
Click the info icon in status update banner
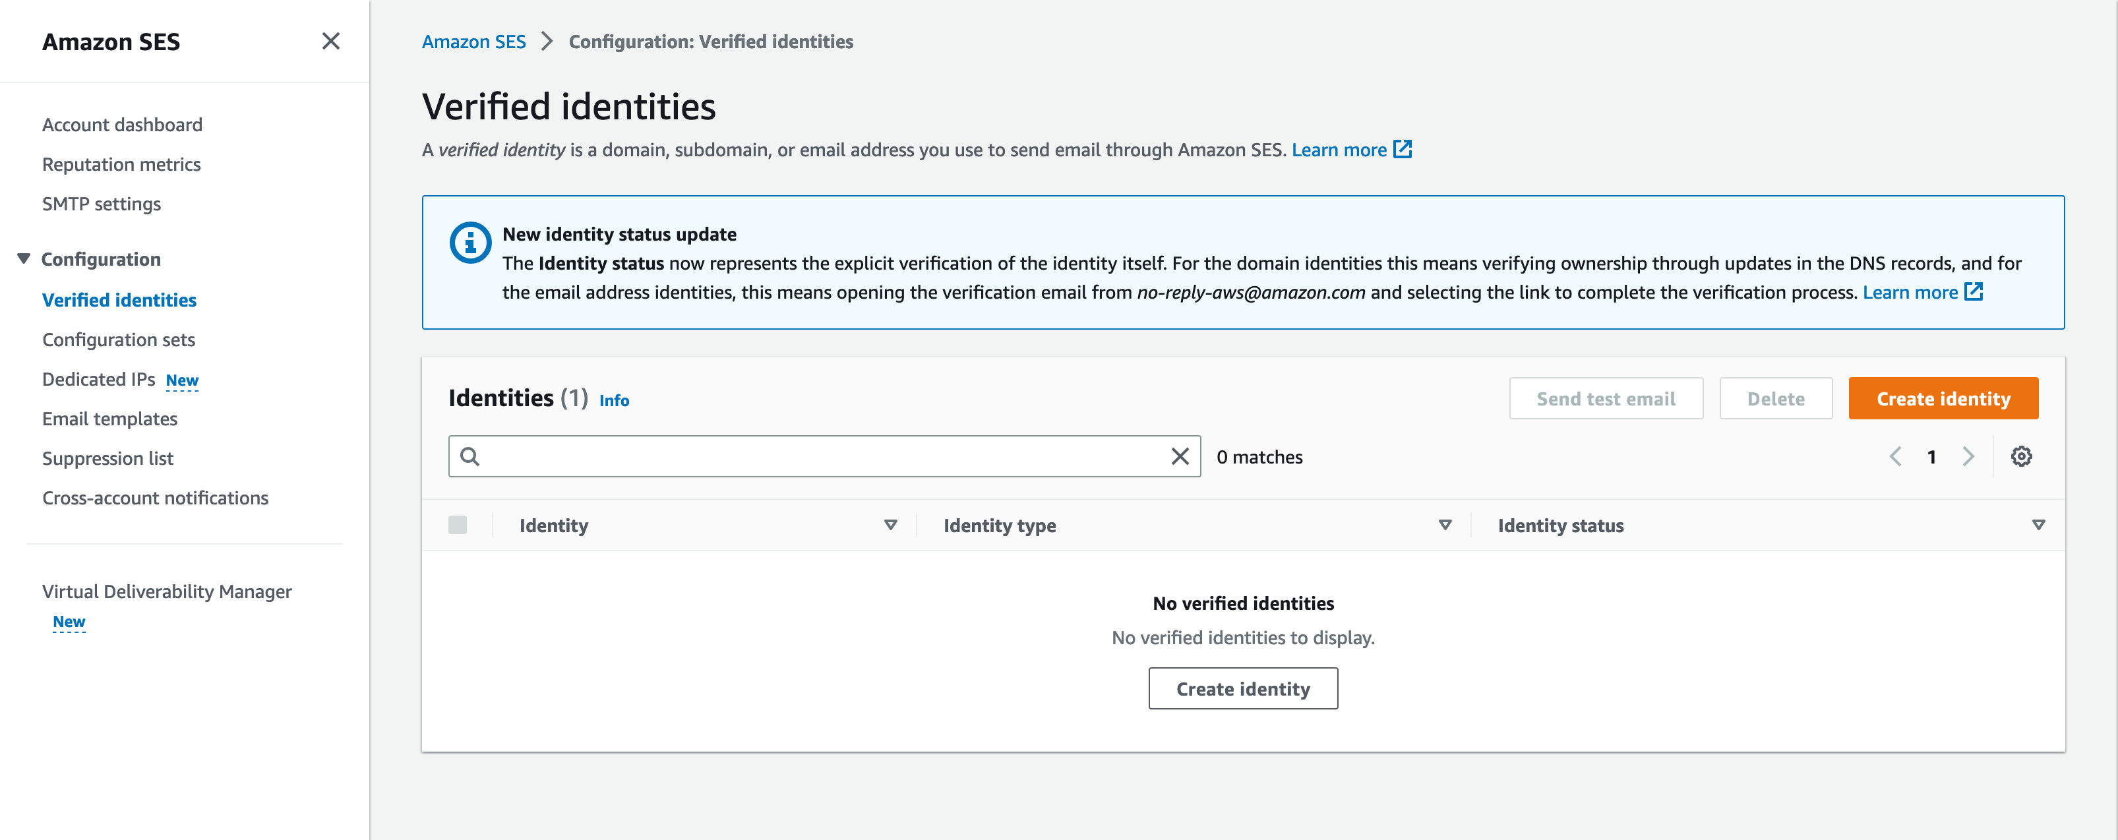[x=470, y=243]
